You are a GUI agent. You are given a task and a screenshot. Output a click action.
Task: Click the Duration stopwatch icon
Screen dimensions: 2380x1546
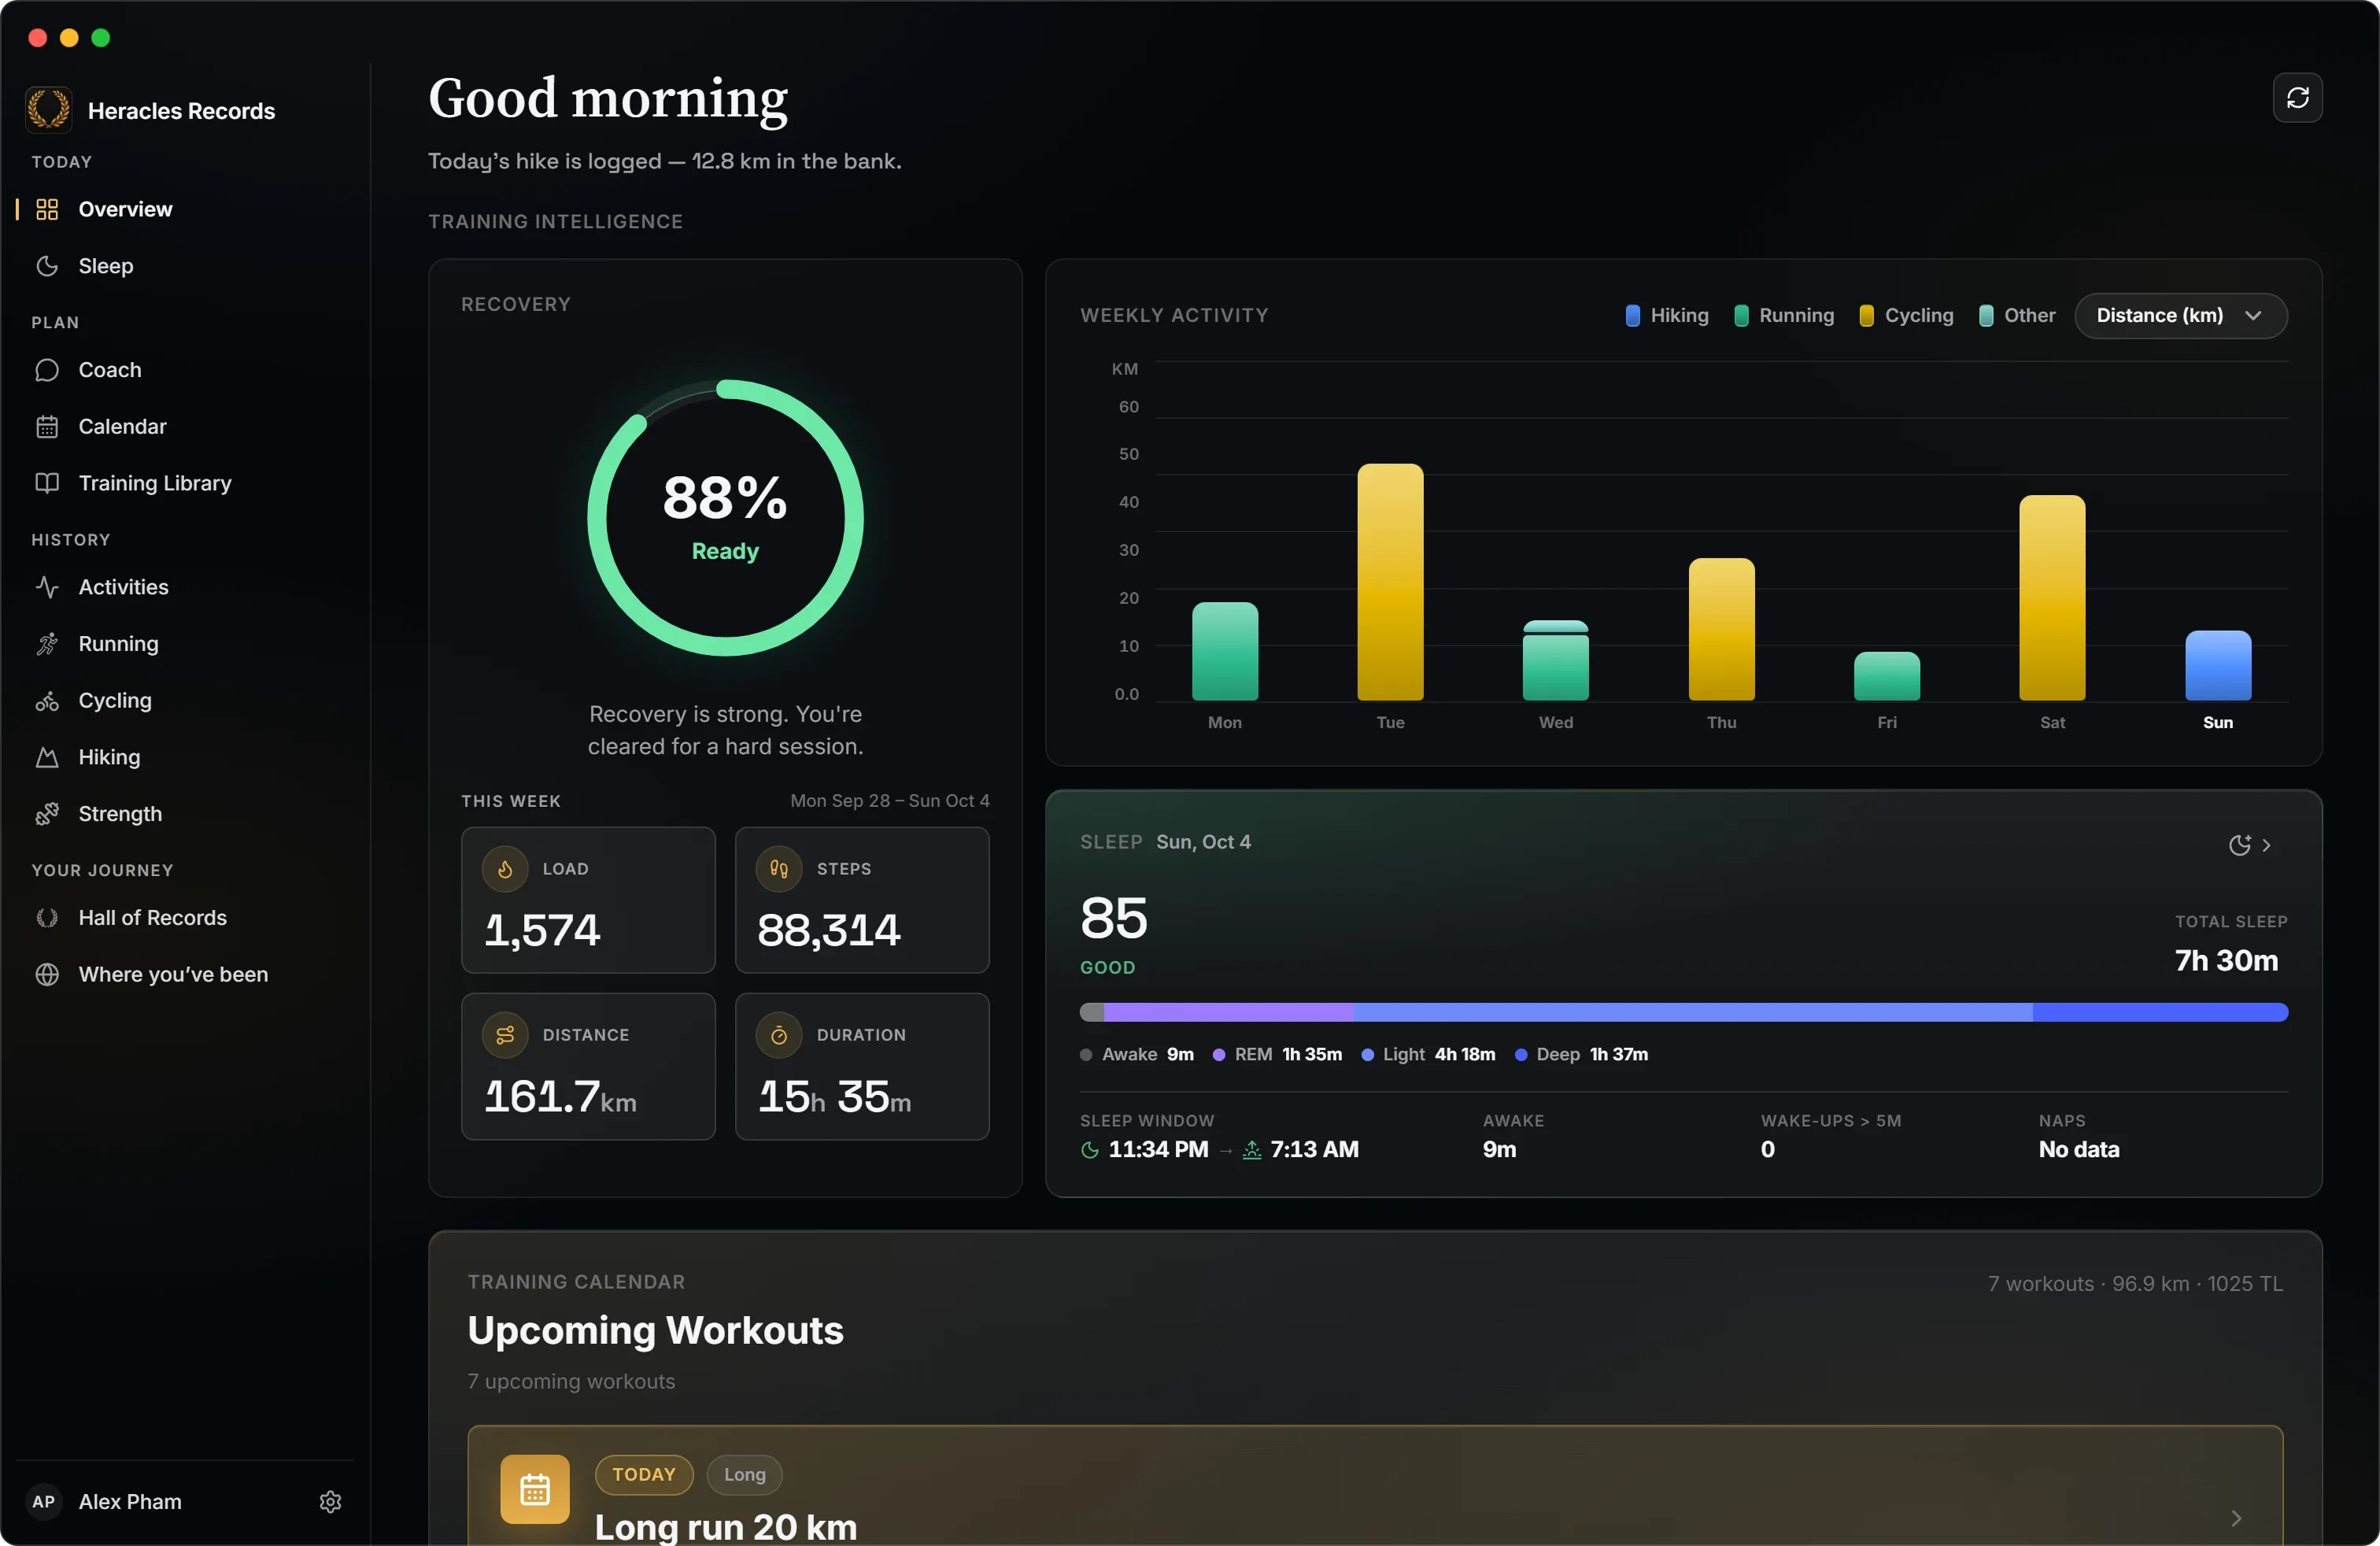coord(779,1035)
